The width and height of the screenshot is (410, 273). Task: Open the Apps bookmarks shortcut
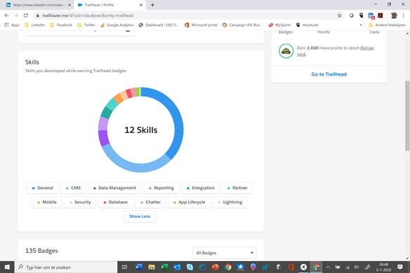12,25
